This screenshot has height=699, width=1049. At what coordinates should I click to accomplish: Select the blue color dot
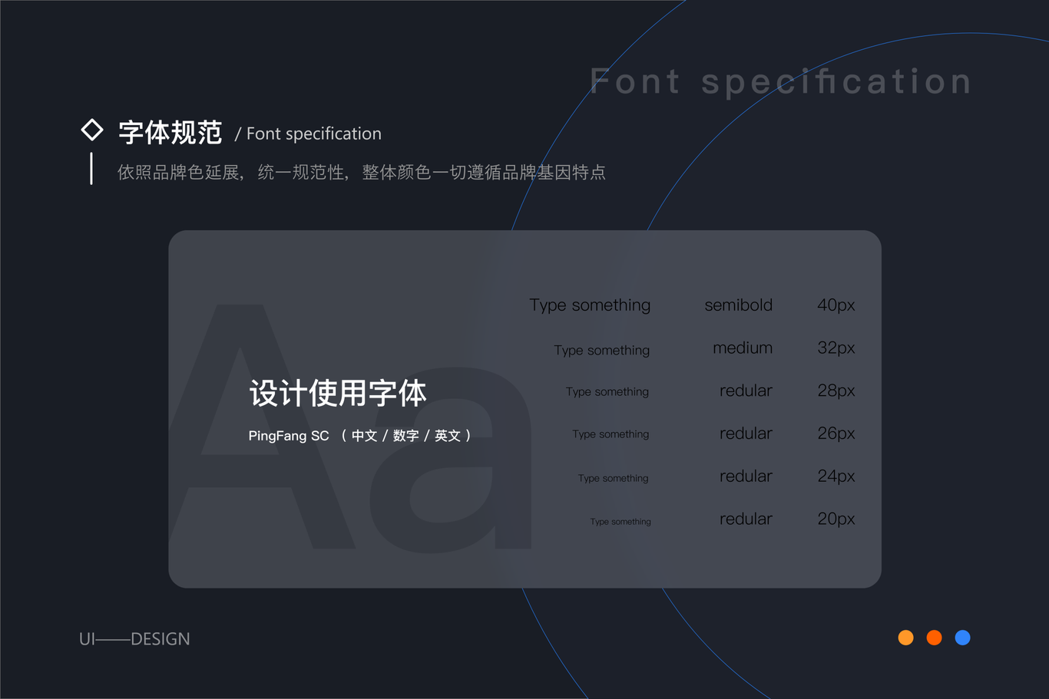click(962, 638)
